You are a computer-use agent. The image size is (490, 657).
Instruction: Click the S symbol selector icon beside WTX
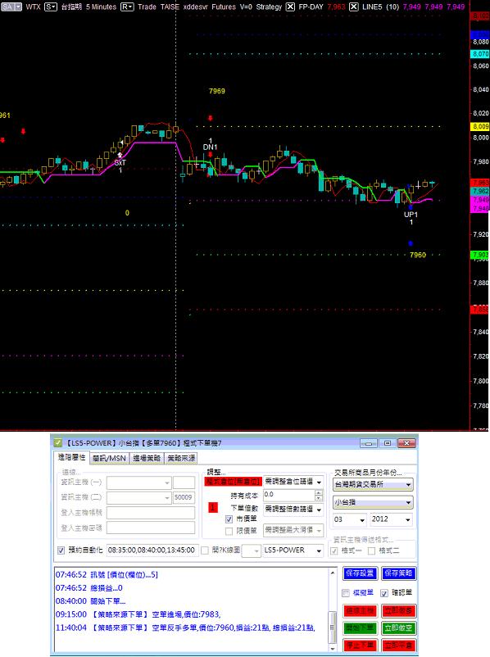coord(50,7)
